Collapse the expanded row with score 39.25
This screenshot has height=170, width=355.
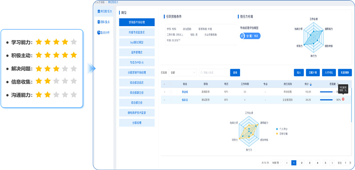point(165,100)
